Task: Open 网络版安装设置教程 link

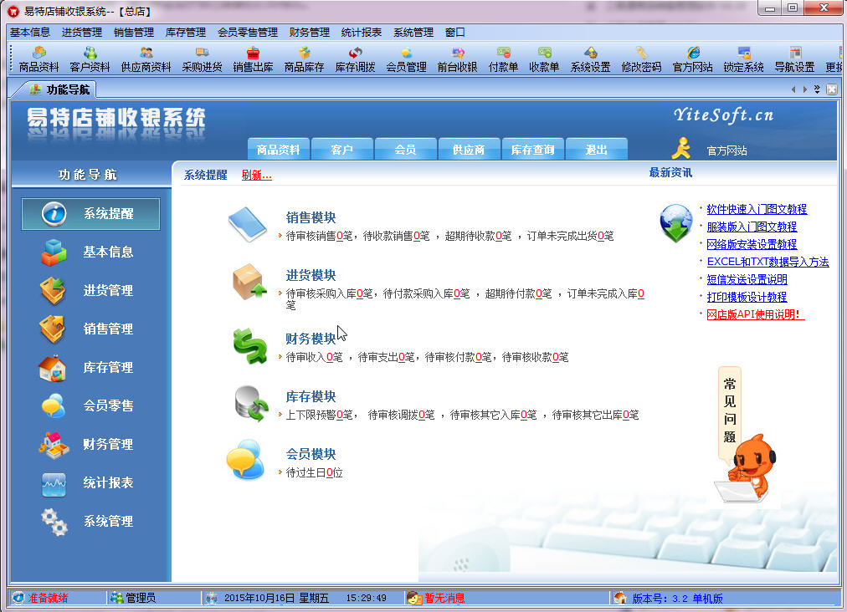Action: click(x=752, y=244)
